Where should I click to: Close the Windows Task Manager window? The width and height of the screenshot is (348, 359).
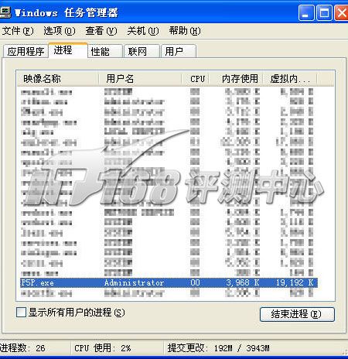point(341,12)
